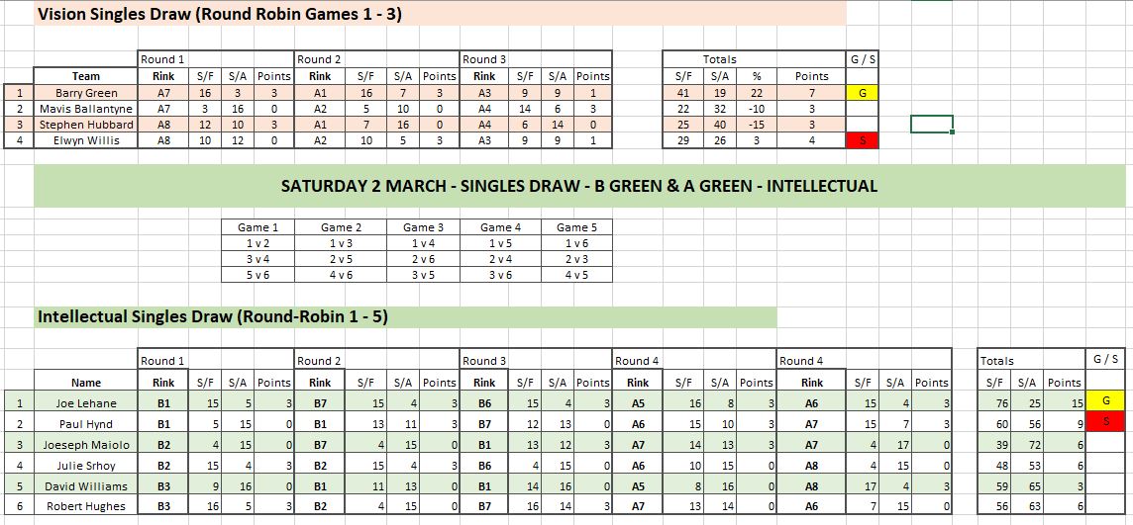1133x525 pixels.
Task: Click the Joe Lehane name cell
Action: pyautogui.click(x=86, y=403)
